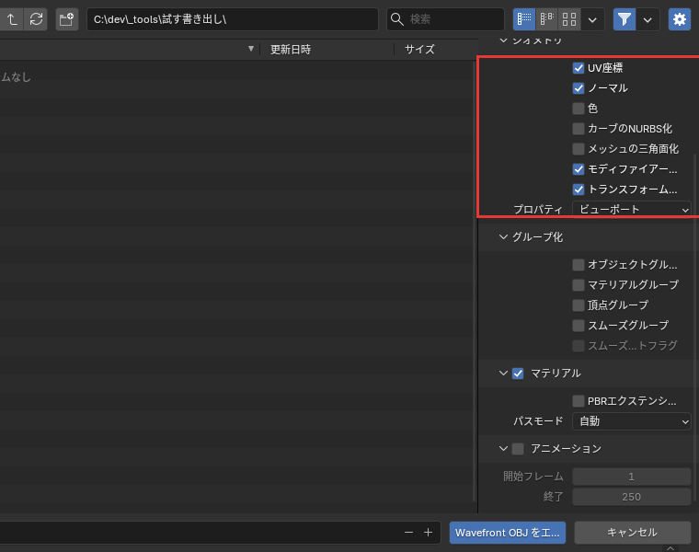Enable the アニメーション checkbox
The image size is (699, 552).
pos(518,449)
